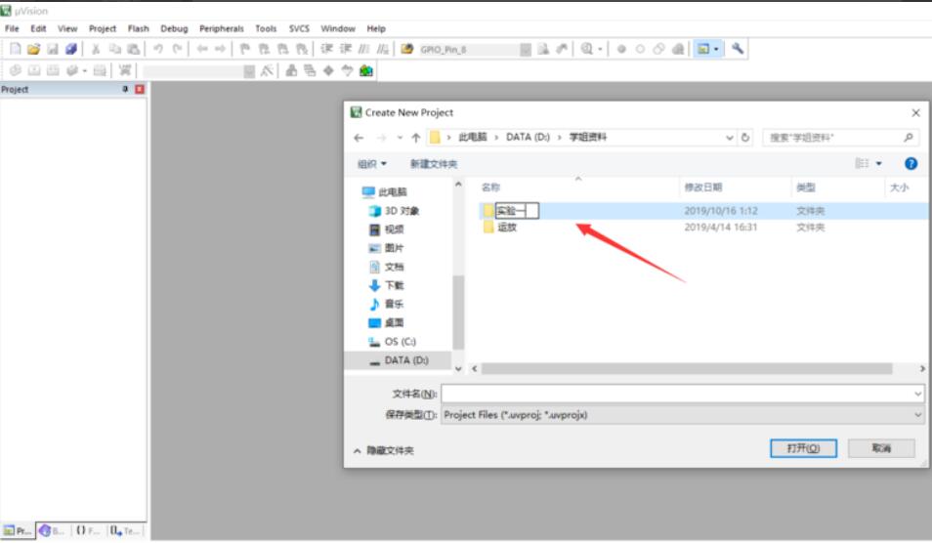The image size is (932, 543).
Task: Click the Translate file build icon
Action: pyautogui.click(x=16, y=70)
